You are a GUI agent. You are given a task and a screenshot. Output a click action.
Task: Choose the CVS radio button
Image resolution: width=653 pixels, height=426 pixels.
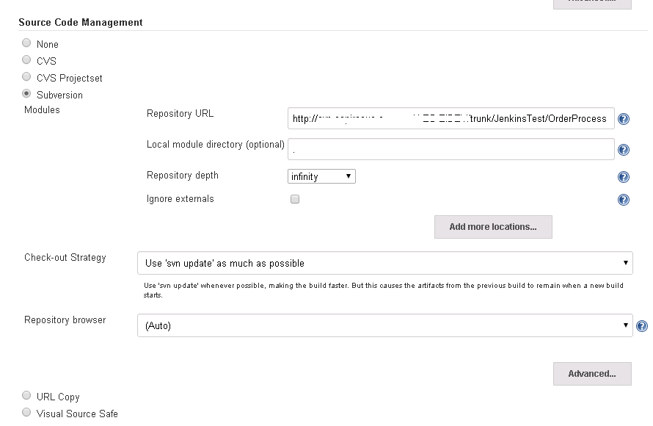(x=26, y=59)
